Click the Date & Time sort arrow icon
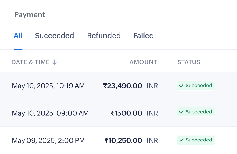The height and width of the screenshot is (154, 237). (x=55, y=62)
